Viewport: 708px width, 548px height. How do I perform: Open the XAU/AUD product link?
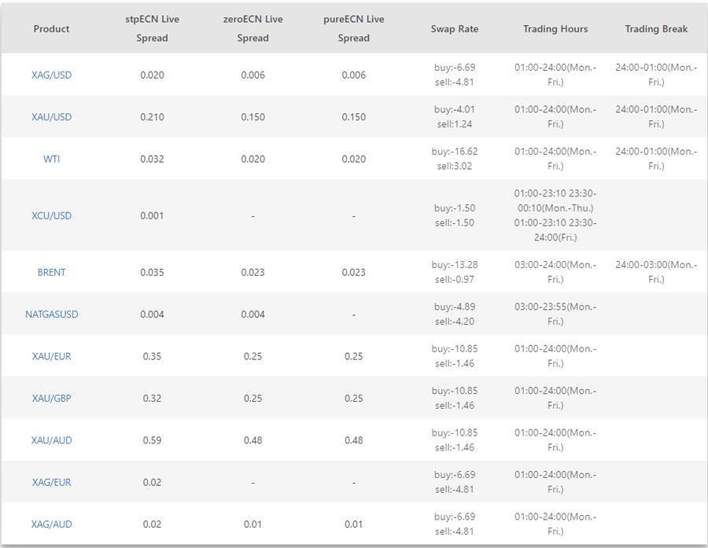51,440
